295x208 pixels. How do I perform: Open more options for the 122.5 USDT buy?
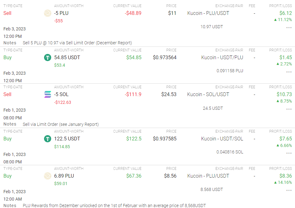[x=289, y=153]
